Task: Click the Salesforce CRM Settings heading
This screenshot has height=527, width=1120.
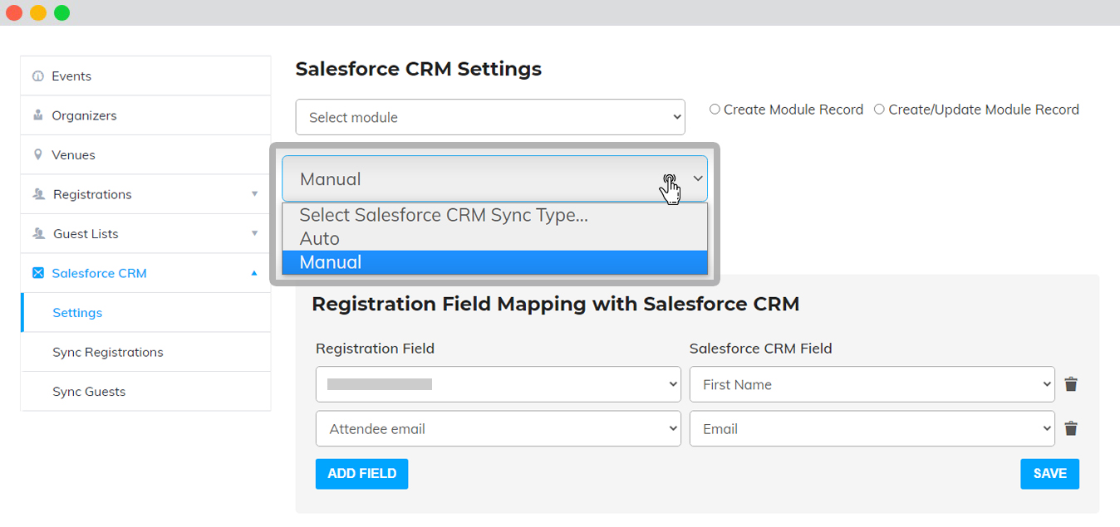Action: tap(419, 69)
